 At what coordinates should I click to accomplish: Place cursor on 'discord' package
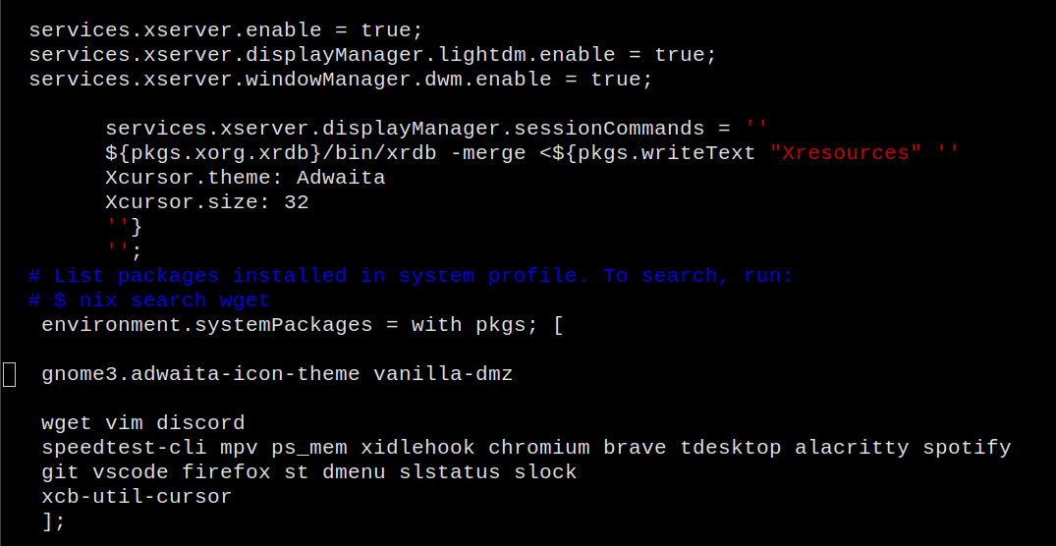pyautogui.click(x=200, y=423)
